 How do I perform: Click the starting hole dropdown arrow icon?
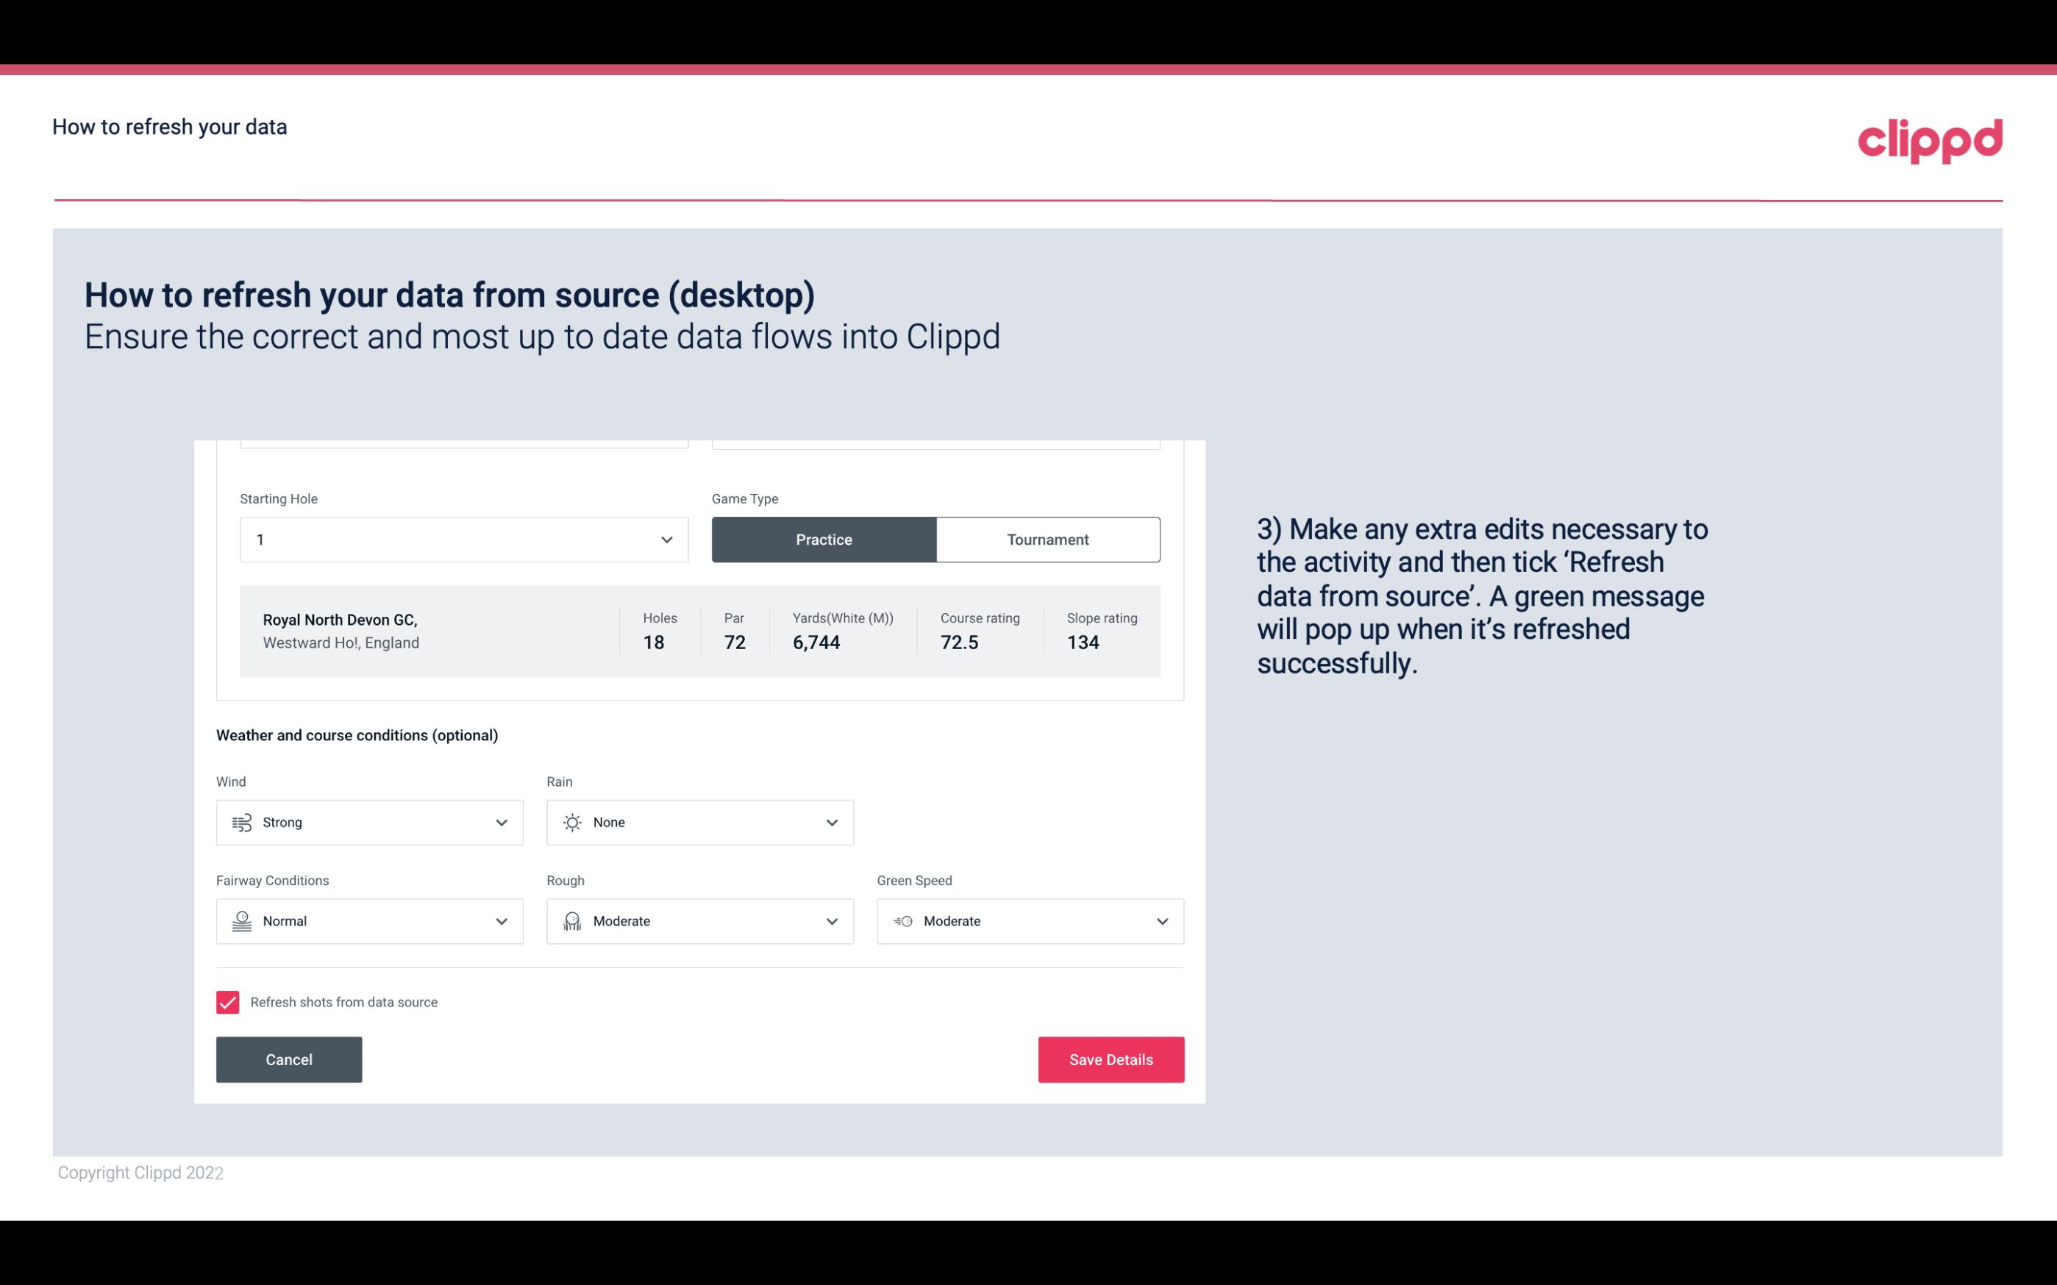tap(666, 539)
